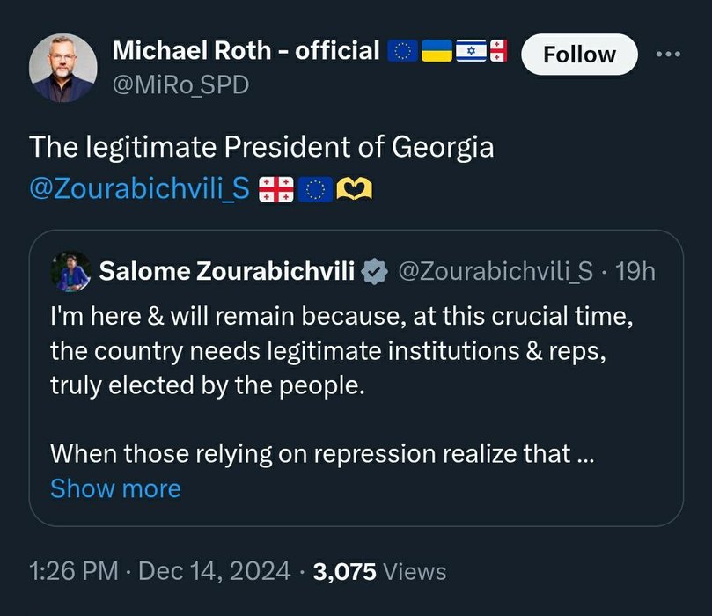Expand quoted tweet with Show more
The width and height of the screenshot is (712, 616).
point(115,488)
